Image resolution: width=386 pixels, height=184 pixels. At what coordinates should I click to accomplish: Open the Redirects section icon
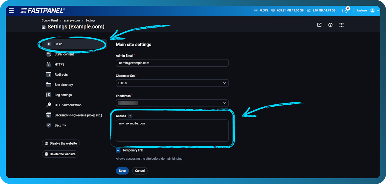pos(48,74)
